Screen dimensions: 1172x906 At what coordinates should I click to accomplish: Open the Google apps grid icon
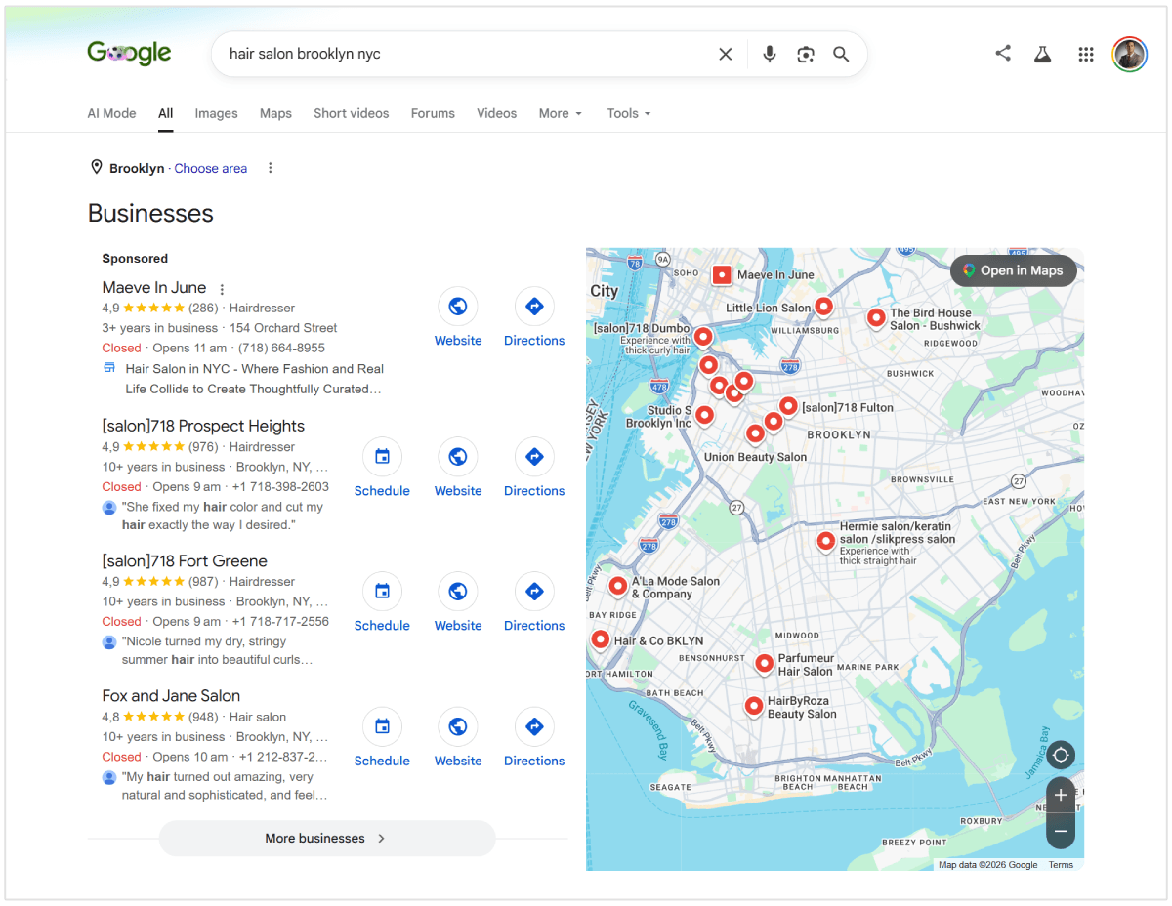pos(1086,55)
